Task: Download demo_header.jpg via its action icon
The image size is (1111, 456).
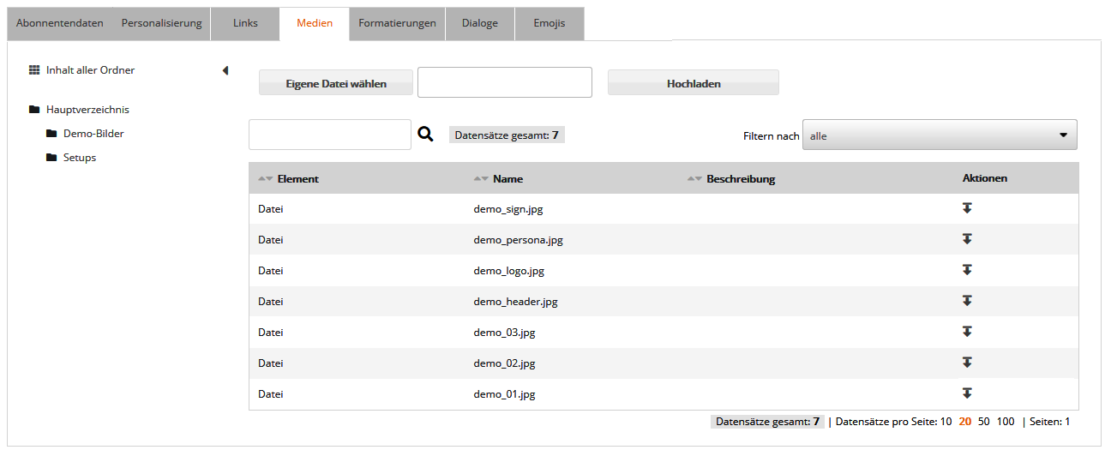Action: (967, 301)
